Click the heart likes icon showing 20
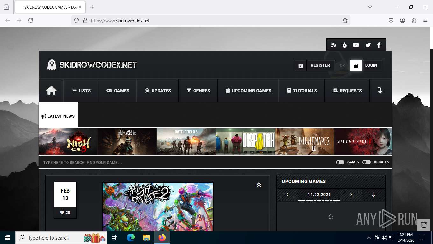 click(62, 213)
